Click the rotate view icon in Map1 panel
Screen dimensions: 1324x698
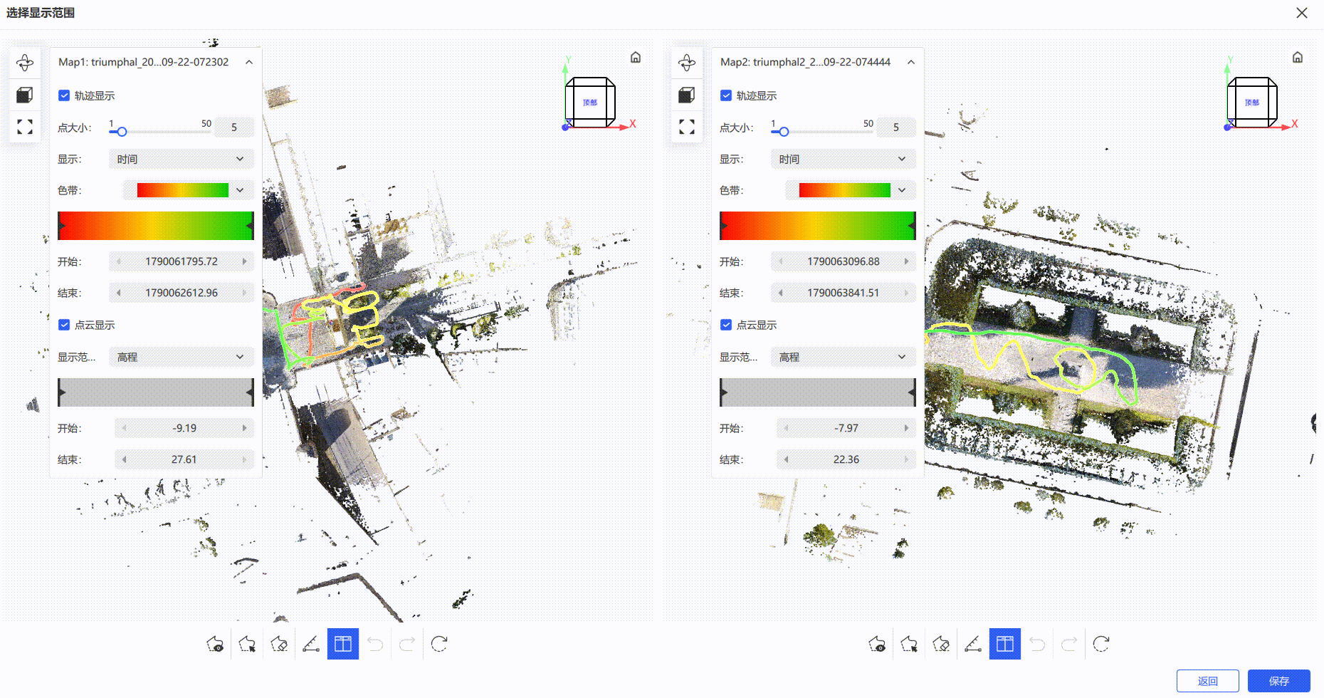coord(25,63)
